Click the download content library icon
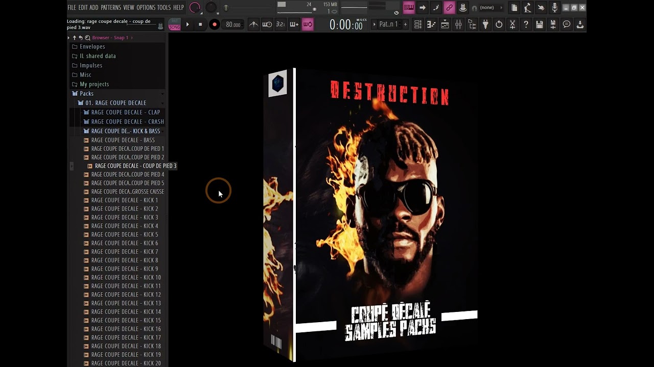 [580, 24]
